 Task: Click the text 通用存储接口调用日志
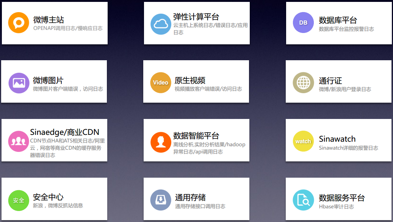200,206
